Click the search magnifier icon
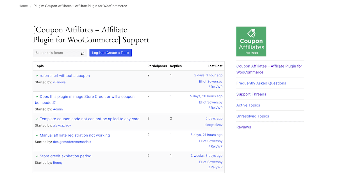The height and width of the screenshot is (173, 337). (x=83, y=53)
